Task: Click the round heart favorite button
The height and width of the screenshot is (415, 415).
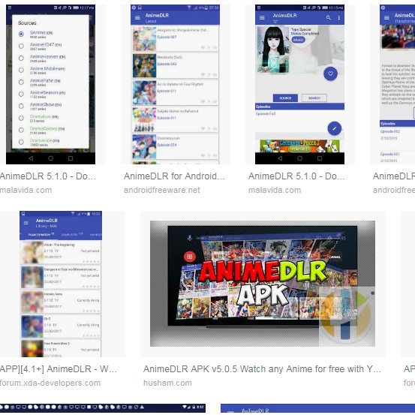Action: coord(330,74)
